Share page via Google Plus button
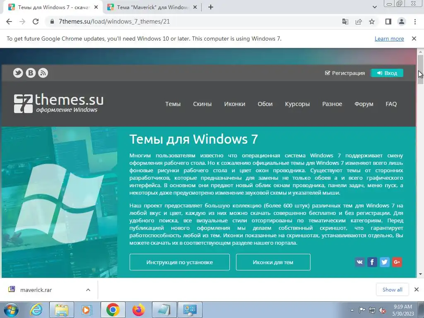Screen dimensions: 424x318 click(x=397, y=262)
